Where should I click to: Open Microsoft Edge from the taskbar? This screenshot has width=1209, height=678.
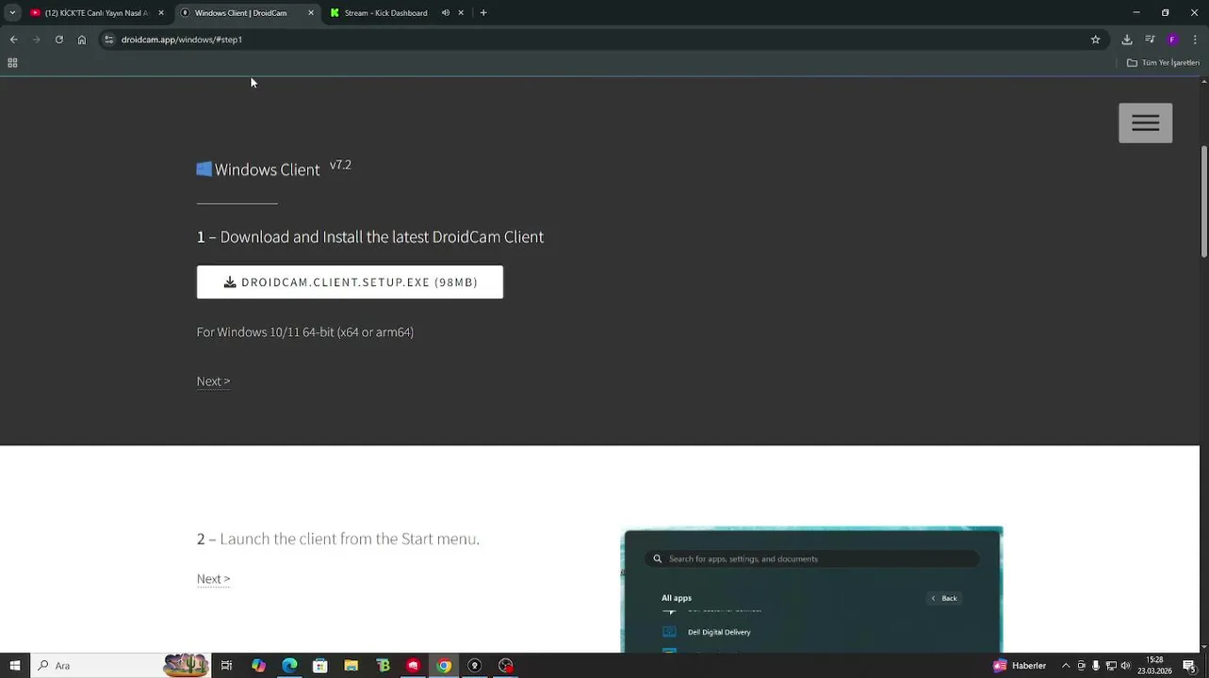pyautogui.click(x=289, y=666)
